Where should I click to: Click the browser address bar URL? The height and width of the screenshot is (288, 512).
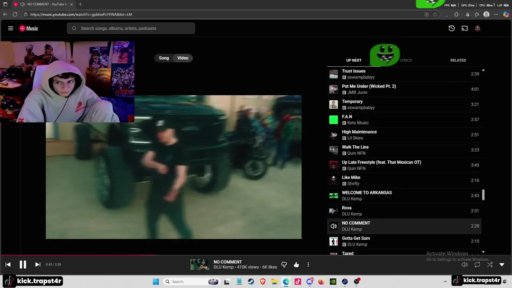tap(81, 14)
